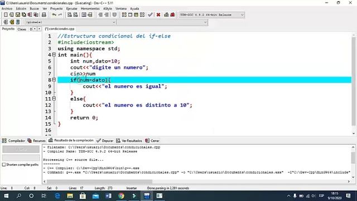
Task: Stop execution with the red X icon
Action: pyautogui.click(x=158, y=15)
